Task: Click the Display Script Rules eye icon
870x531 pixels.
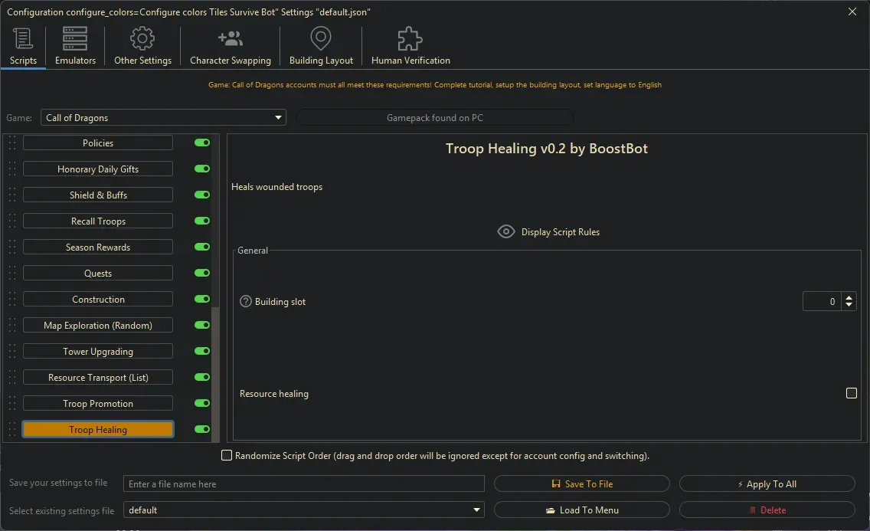Action: pyautogui.click(x=505, y=231)
